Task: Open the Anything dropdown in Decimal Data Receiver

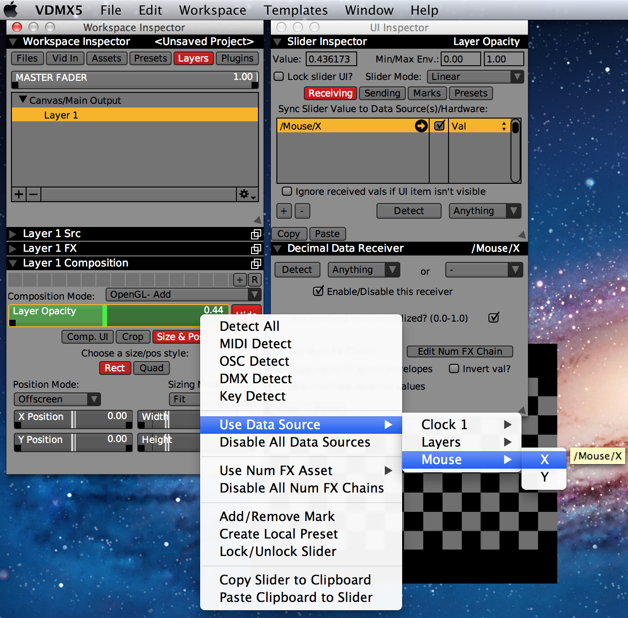Action: pyautogui.click(x=364, y=270)
